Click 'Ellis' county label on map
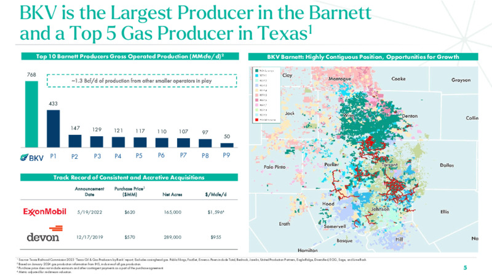The width and height of the screenshot is (492, 276). point(445,212)
